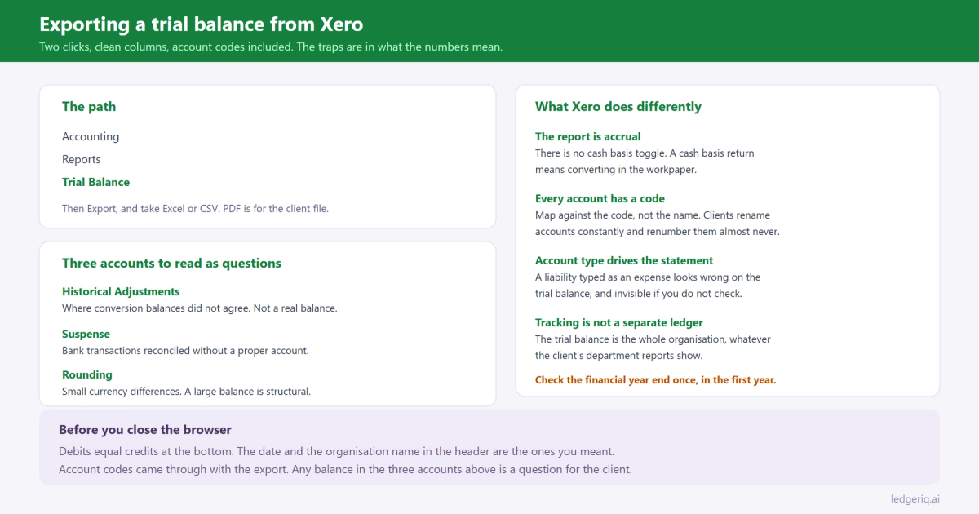The width and height of the screenshot is (979, 514).
Task: Click 'The path' card heading
Action: (x=89, y=106)
